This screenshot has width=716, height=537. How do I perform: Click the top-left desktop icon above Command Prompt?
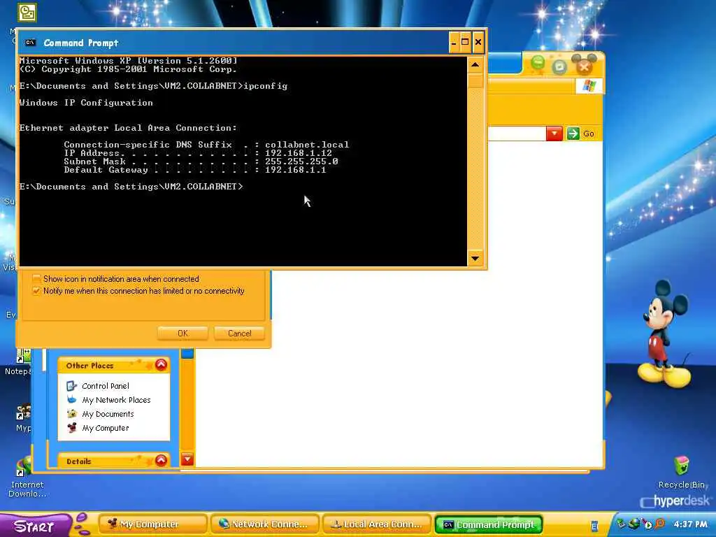tap(27, 13)
